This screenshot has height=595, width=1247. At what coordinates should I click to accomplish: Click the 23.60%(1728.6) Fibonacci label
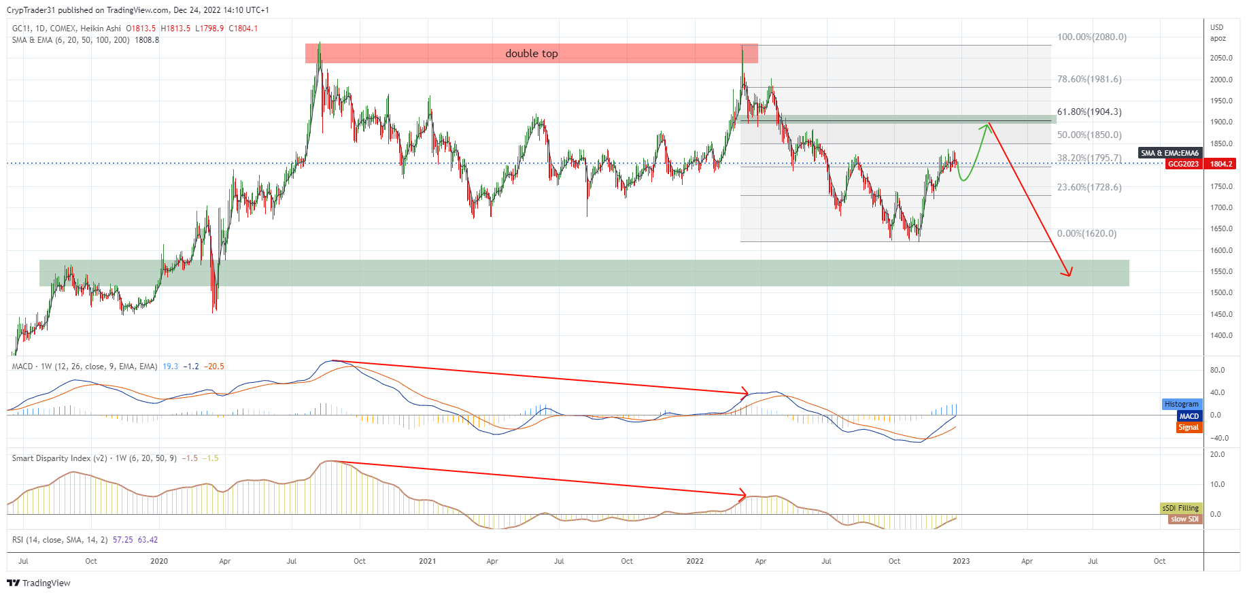[1089, 187]
